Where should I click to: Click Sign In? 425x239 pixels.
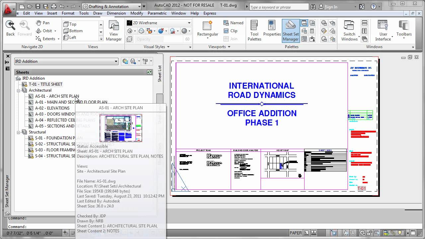tap(331, 7)
